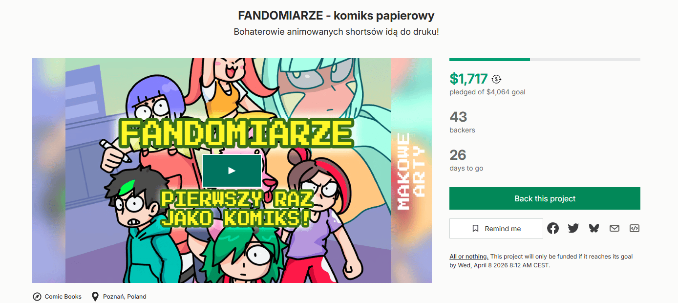Open the Poznań, Poland location link
The image size is (678, 303).
pos(125,297)
